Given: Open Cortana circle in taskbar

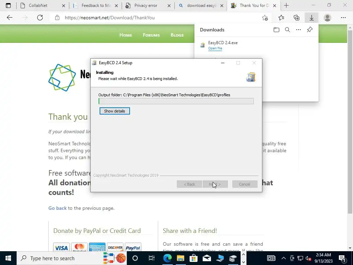Looking at the screenshot, I should click(x=135, y=258).
